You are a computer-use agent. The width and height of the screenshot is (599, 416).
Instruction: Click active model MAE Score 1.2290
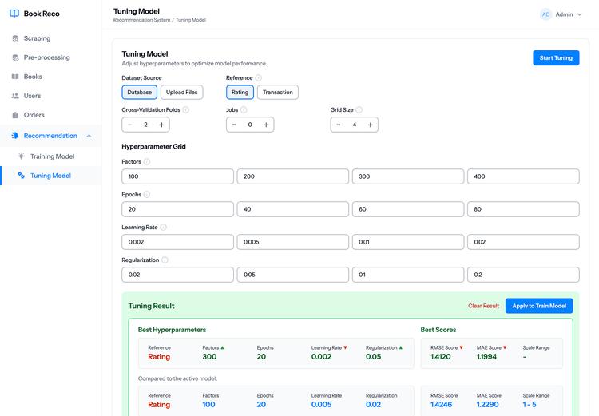click(487, 405)
